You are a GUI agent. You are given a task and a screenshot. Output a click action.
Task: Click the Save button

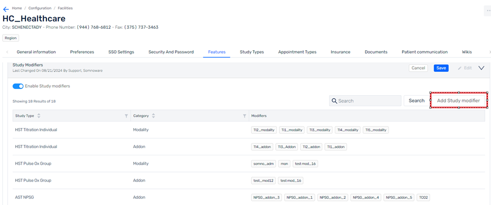[x=441, y=68]
